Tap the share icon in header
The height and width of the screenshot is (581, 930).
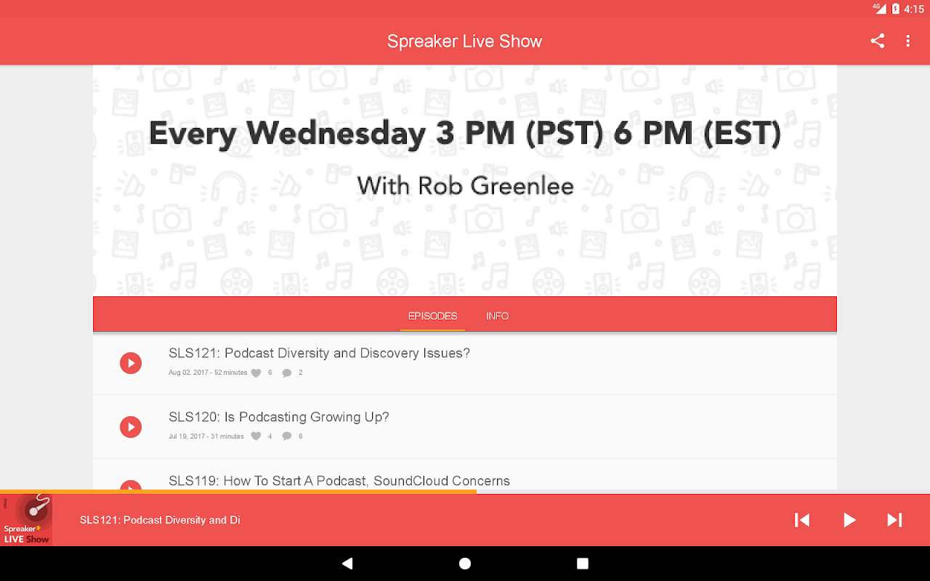pyautogui.click(x=877, y=41)
